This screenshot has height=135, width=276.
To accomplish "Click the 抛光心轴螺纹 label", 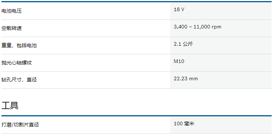I will pos(17,63).
